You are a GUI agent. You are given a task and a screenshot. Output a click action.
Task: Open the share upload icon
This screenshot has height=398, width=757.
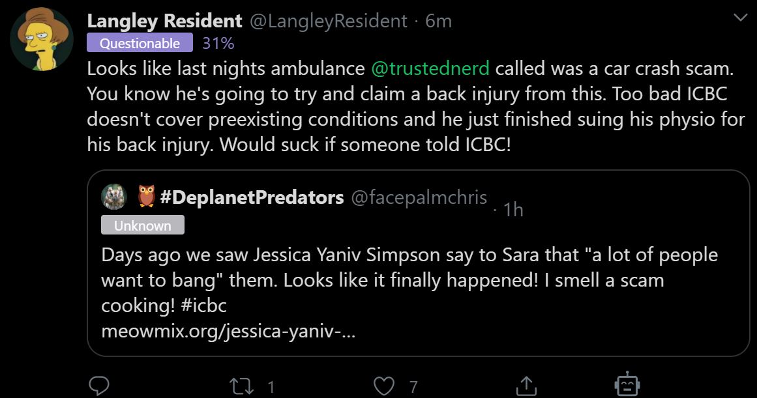point(527,386)
